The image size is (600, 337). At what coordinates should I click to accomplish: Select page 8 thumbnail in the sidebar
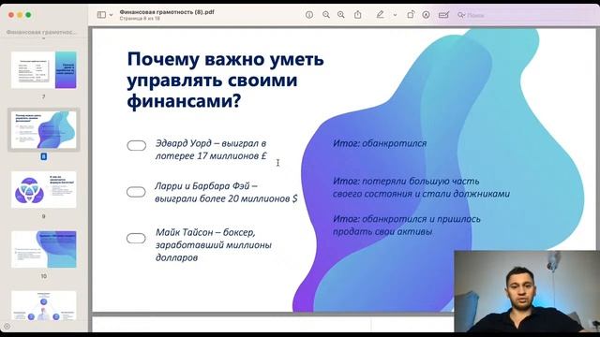[x=44, y=130]
